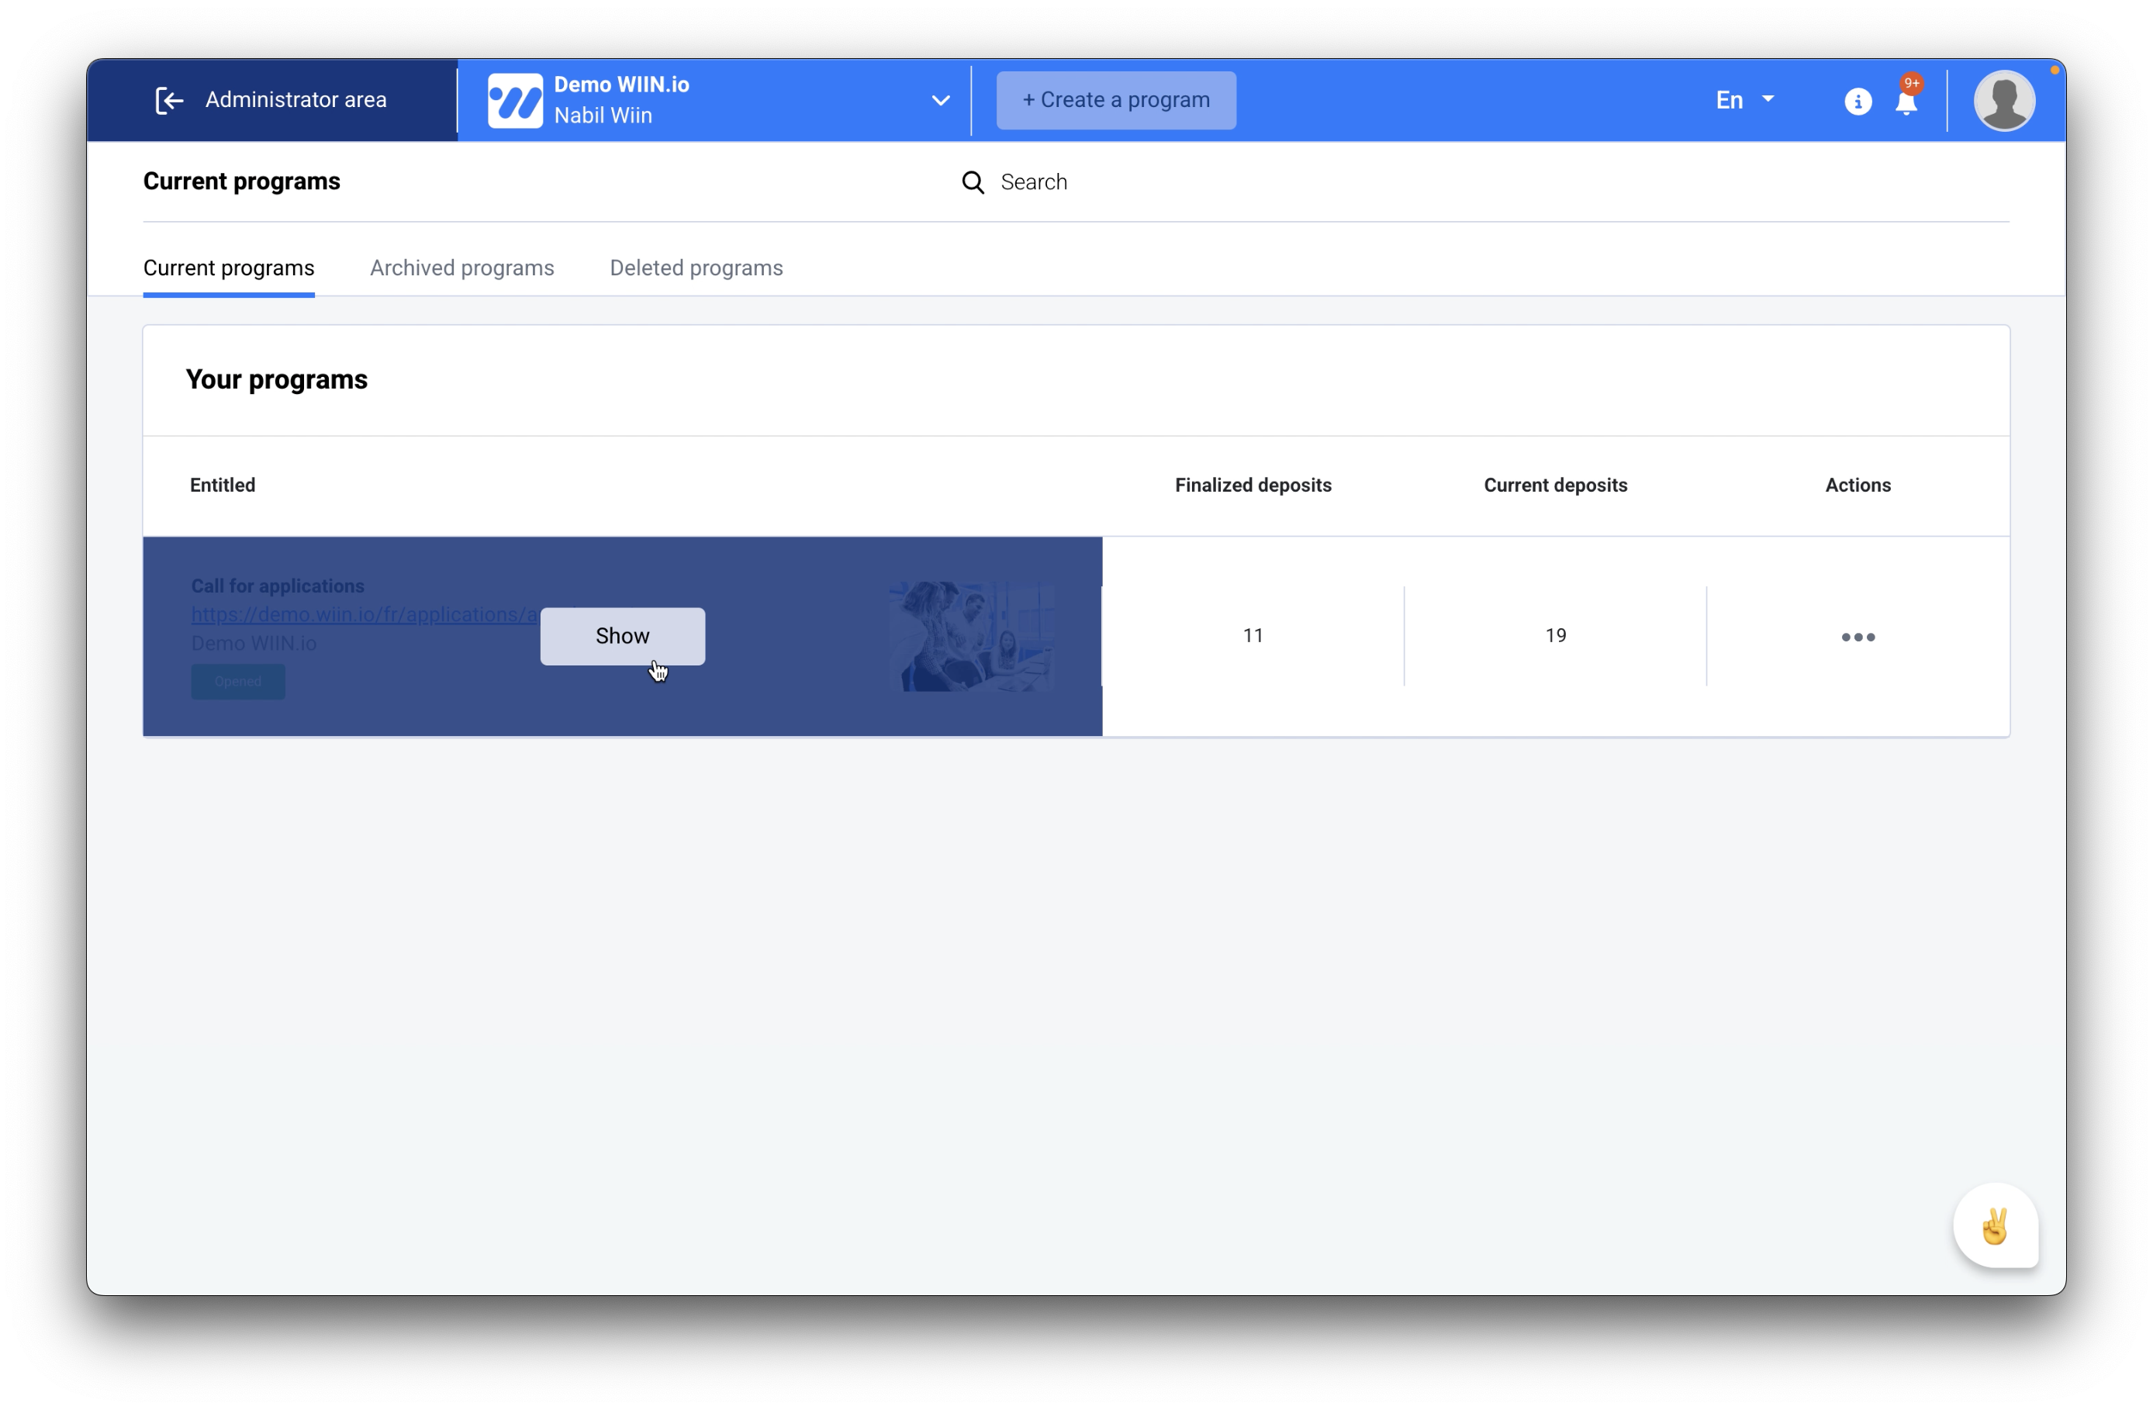Image resolution: width=2153 pixels, height=1410 pixels.
Task: Click the Show button on the program
Action: click(x=622, y=636)
